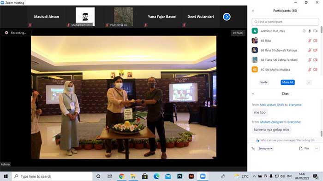Viewport: 323px width, 181px height.
Task: Open Cortana circle icon on taskbar
Action: [98, 176]
